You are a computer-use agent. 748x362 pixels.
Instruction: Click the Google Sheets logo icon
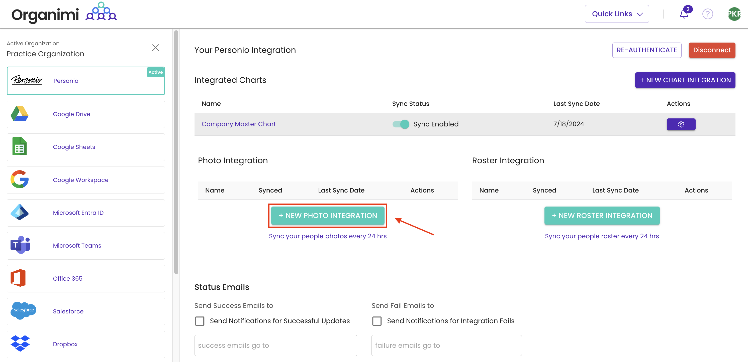[20, 146]
